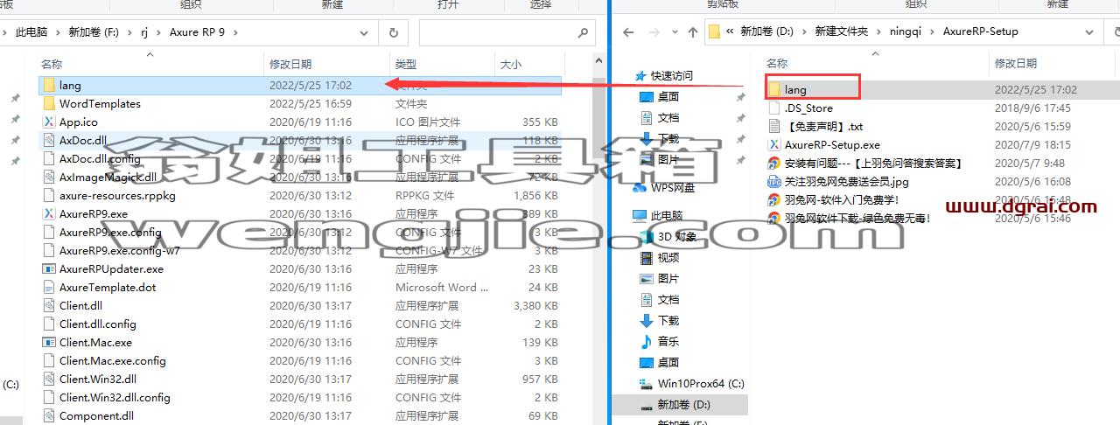Click the AxureRP-Setup.exe installer icon
Screen dimensions: 1120x425
coord(774,145)
